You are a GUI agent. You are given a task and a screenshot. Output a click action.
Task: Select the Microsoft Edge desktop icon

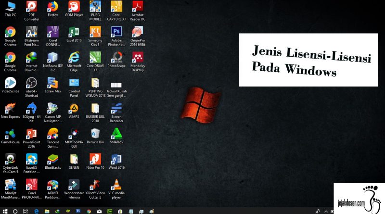(x=74, y=62)
